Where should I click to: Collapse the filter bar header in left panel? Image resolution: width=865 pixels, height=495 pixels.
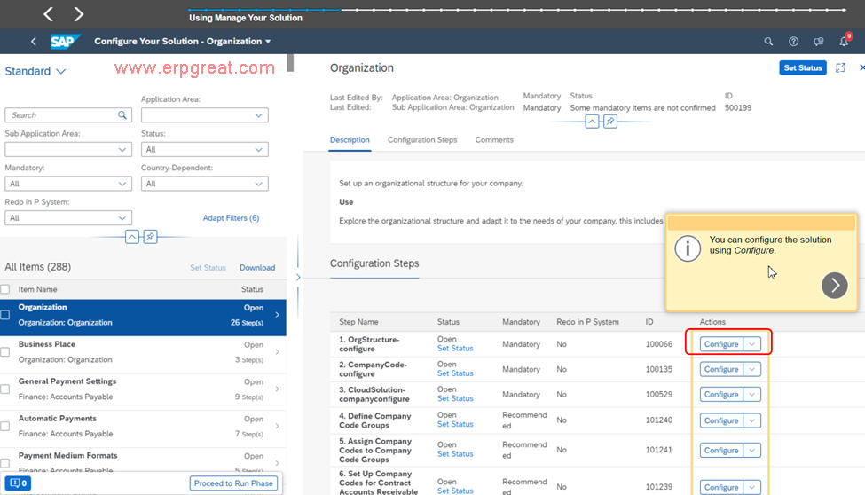pos(132,237)
